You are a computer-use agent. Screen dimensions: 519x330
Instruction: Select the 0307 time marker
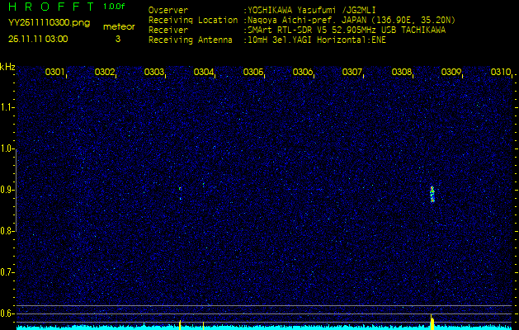point(352,73)
